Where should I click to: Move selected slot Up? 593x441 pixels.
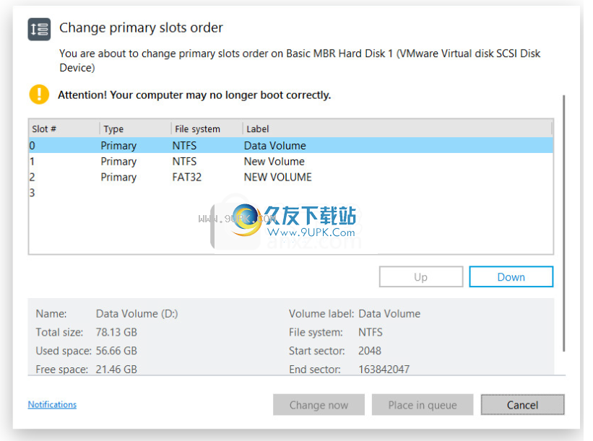click(x=421, y=277)
